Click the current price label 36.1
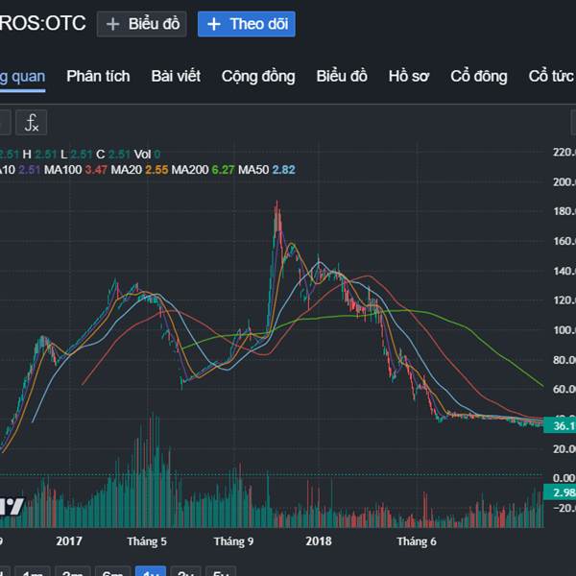The height and width of the screenshot is (576, 576). (x=559, y=425)
